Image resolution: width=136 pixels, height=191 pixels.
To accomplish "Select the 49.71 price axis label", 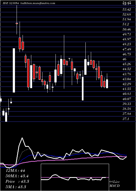I will pos(126,34).
